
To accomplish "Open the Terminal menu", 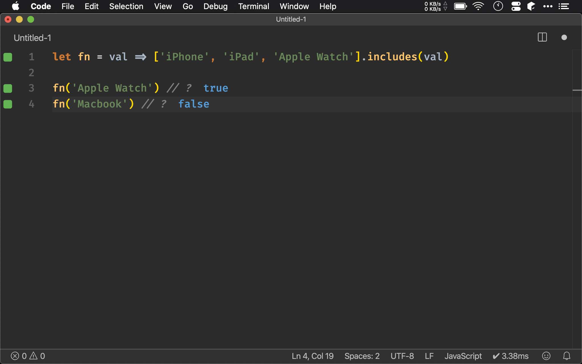I will coord(253,6).
